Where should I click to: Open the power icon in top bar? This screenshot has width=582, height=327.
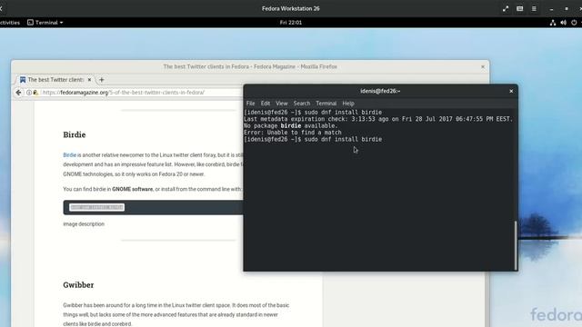coord(574,22)
